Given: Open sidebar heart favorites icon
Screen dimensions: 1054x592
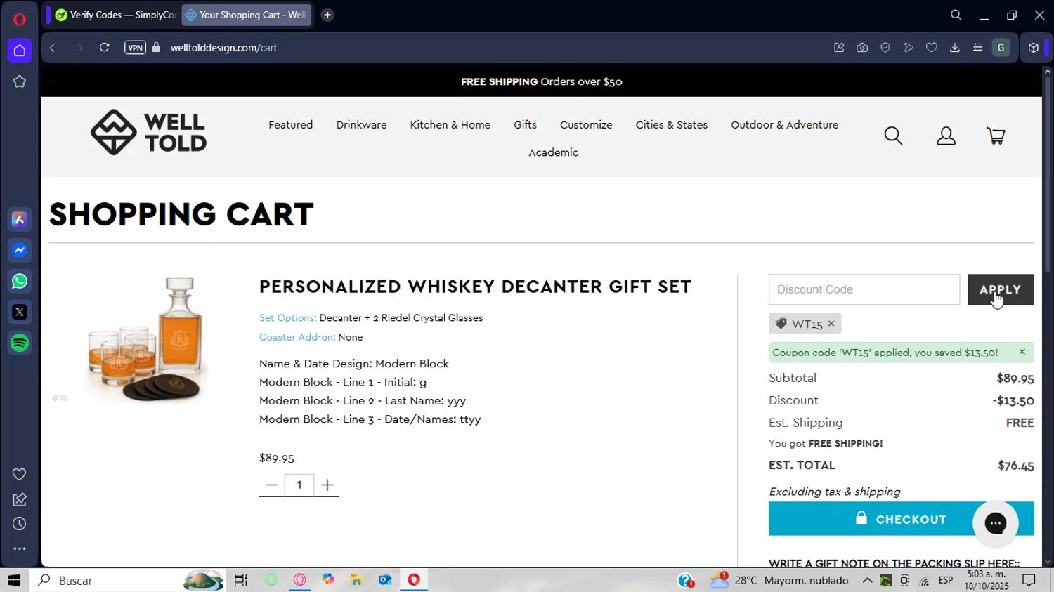Looking at the screenshot, I should point(20,475).
